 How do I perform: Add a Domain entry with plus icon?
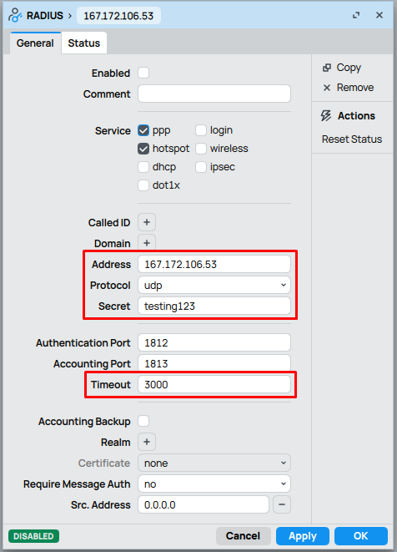pyautogui.click(x=147, y=243)
